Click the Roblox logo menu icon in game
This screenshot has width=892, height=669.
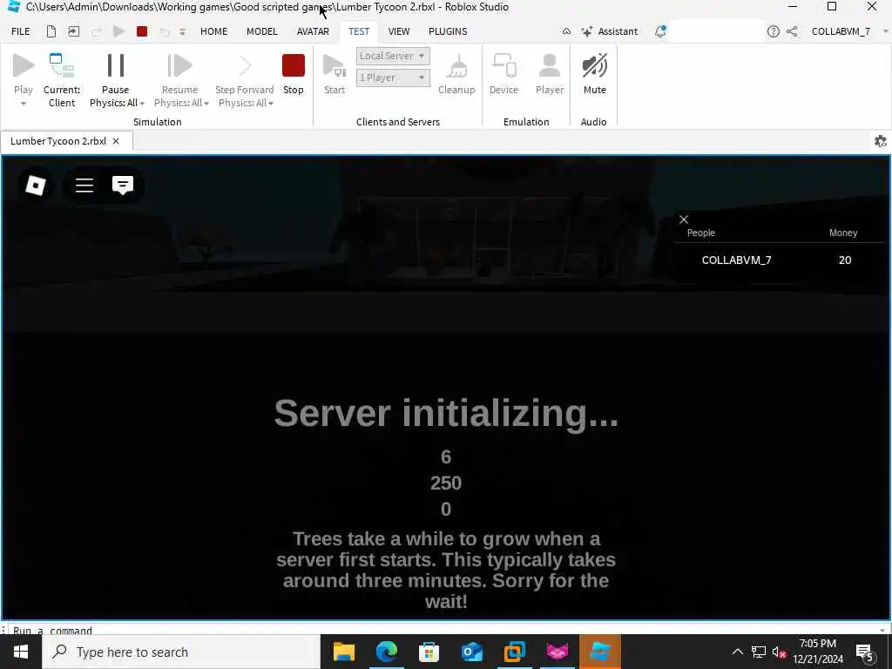tap(35, 186)
